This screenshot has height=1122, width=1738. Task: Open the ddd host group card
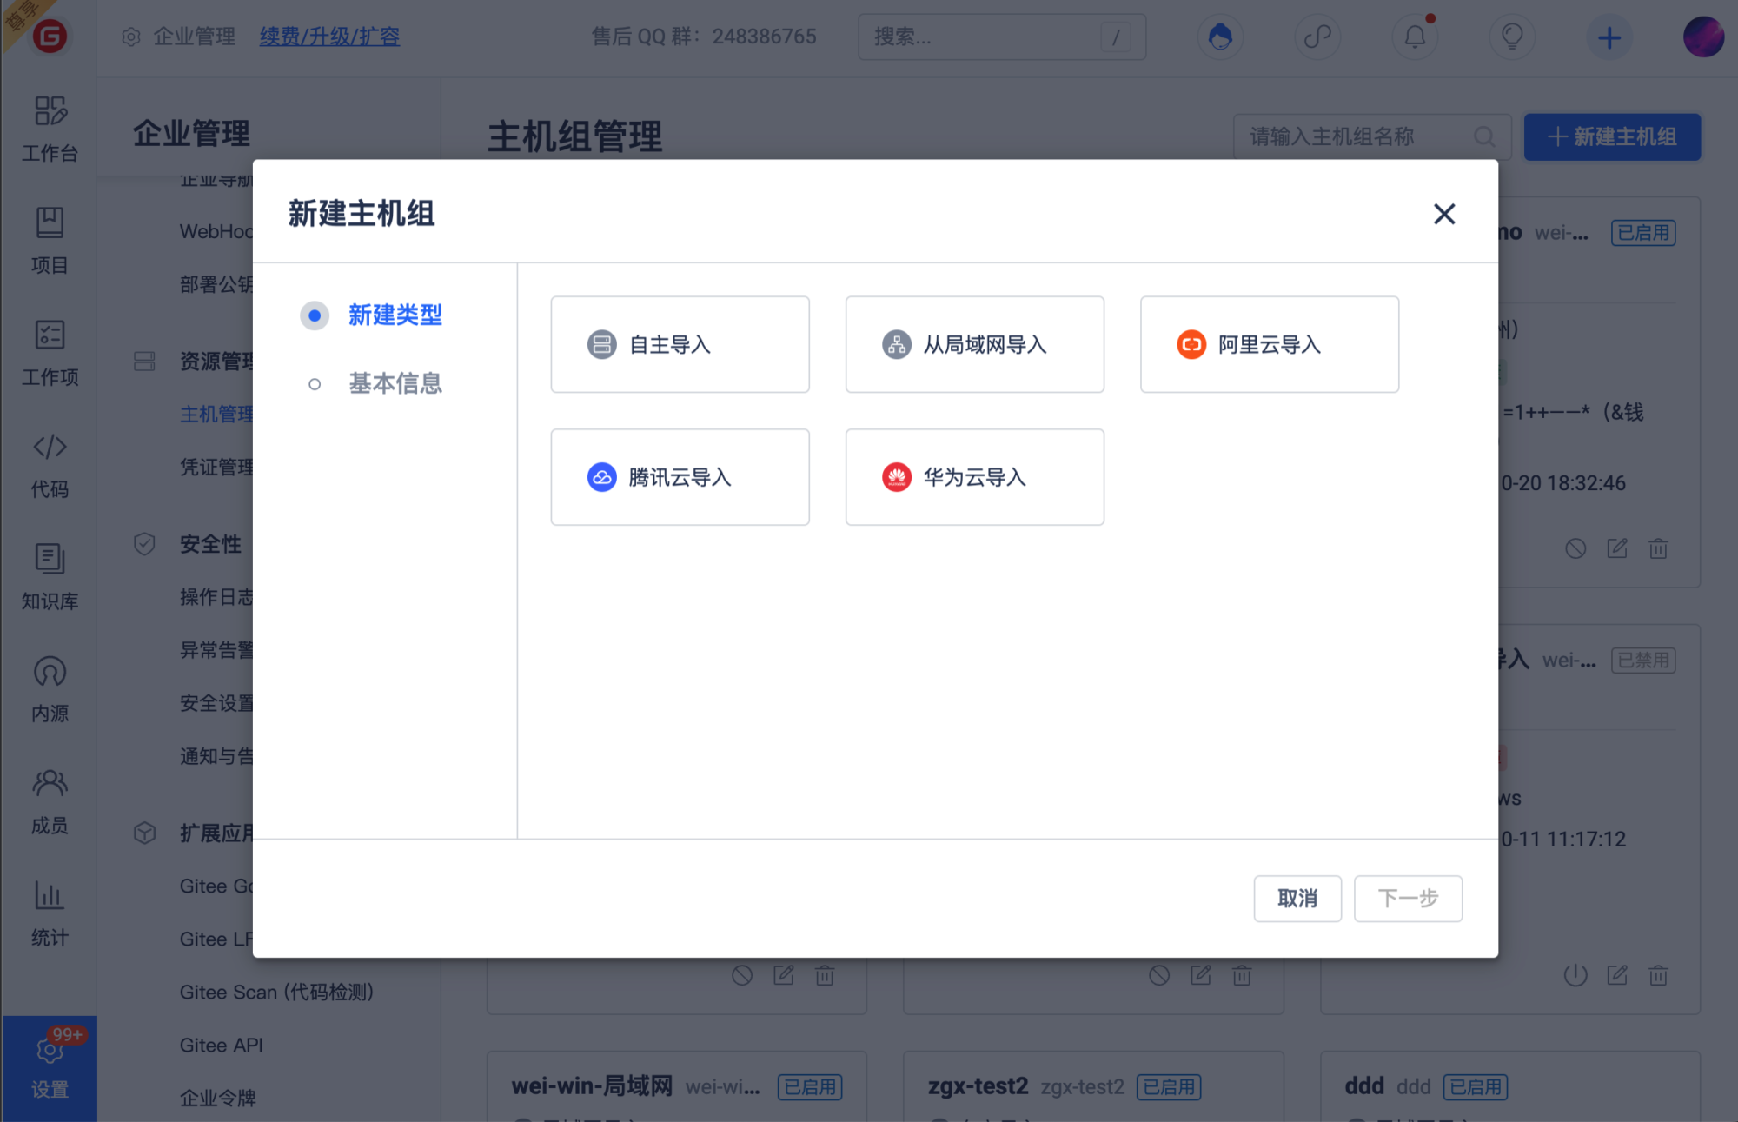(1509, 1086)
